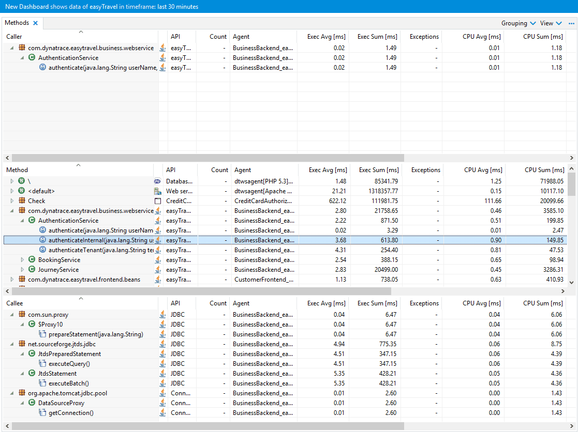
Task: Click the Java icon on JtdsPreparedStatement row
Action: point(162,353)
